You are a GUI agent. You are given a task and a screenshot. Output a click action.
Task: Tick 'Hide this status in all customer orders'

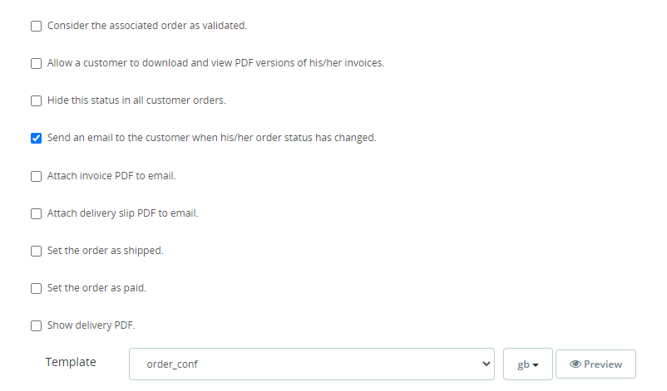click(36, 100)
